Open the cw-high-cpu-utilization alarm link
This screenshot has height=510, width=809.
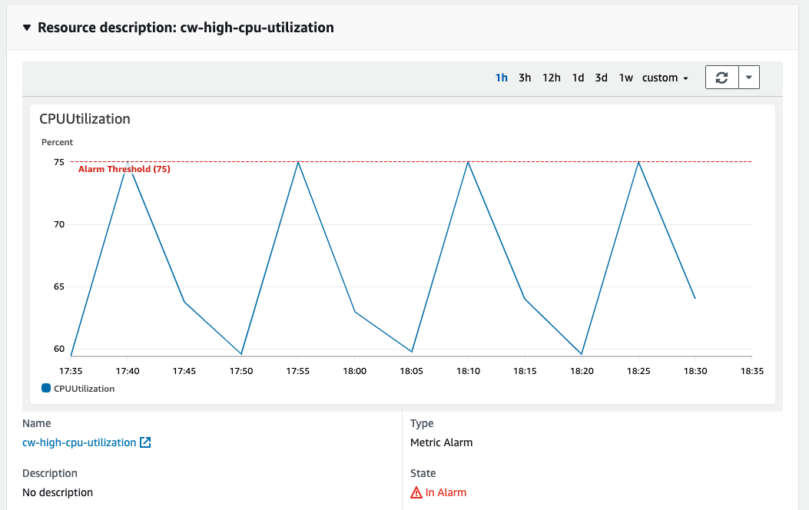tap(81, 442)
